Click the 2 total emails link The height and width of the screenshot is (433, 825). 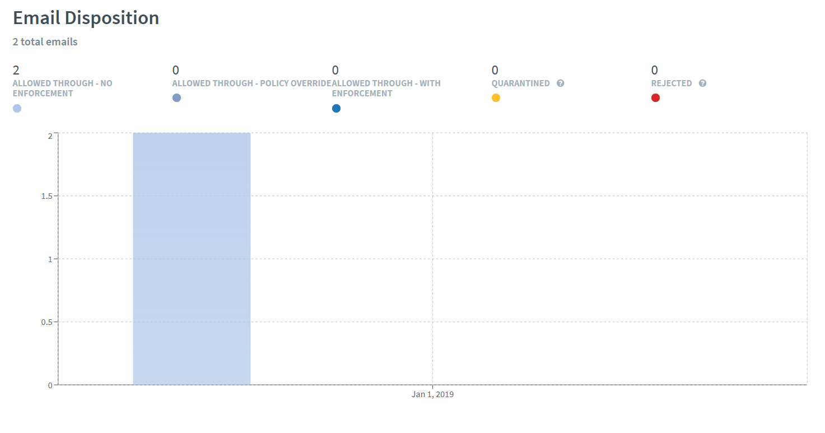(45, 41)
